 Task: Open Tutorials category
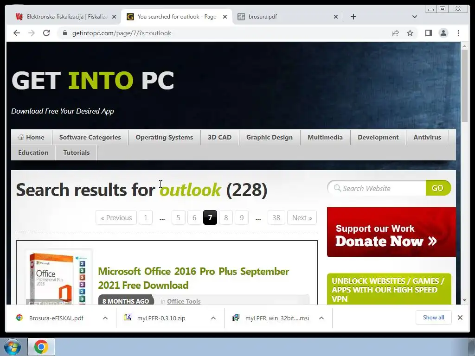coord(77,153)
